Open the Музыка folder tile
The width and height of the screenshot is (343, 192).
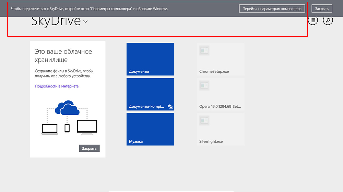[150, 129]
